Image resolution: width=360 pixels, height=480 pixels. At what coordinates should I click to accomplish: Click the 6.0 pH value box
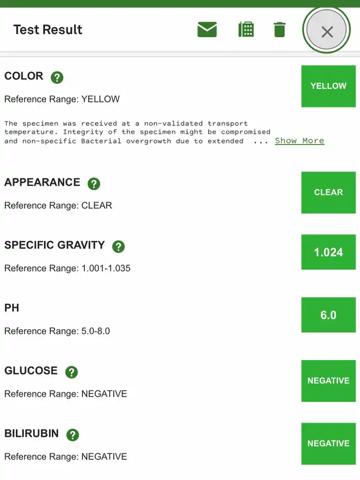[x=328, y=315]
